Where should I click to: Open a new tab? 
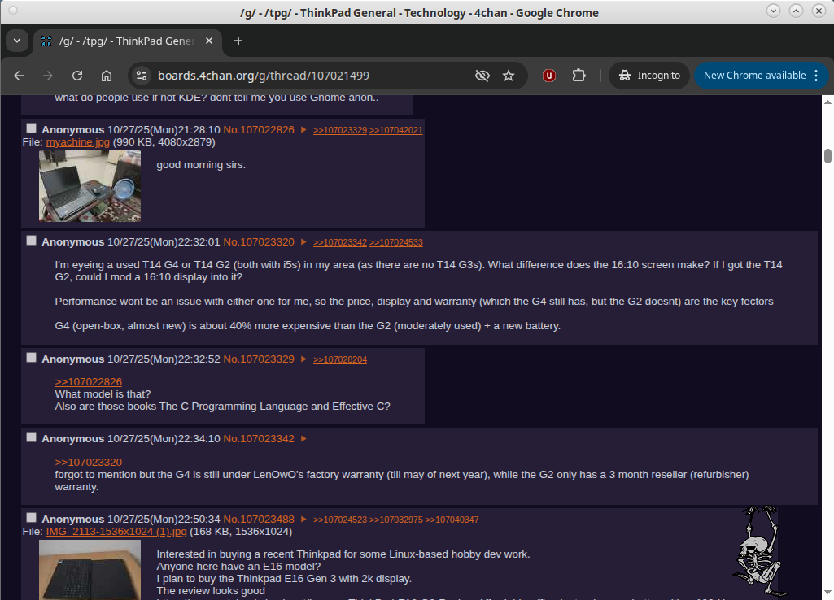238,41
